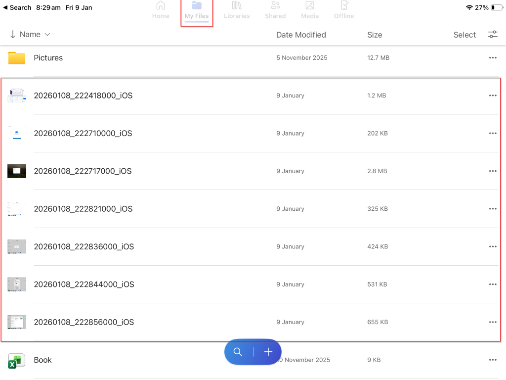Select the Pictures folder name
The image size is (506, 380).
point(48,58)
